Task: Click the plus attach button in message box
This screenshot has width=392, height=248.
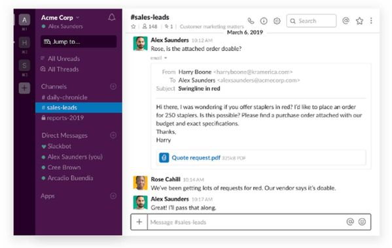Action: [139, 222]
